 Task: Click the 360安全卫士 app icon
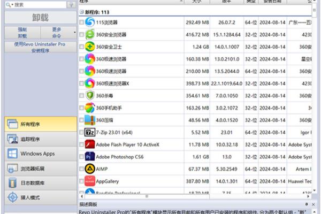point(90,47)
